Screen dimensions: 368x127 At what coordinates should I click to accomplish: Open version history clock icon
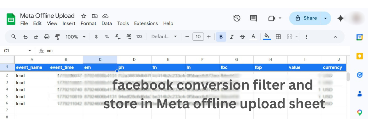(237, 18)
